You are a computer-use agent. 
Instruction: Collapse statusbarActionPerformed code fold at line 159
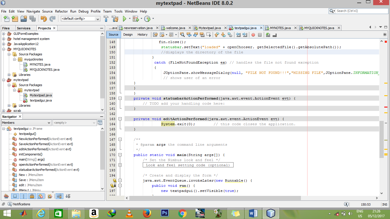click(x=120, y=98)
